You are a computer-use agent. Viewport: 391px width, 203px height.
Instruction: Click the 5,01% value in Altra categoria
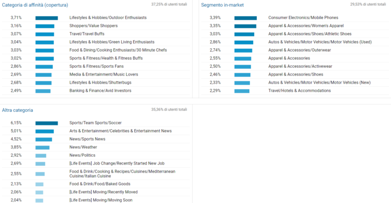16,131
